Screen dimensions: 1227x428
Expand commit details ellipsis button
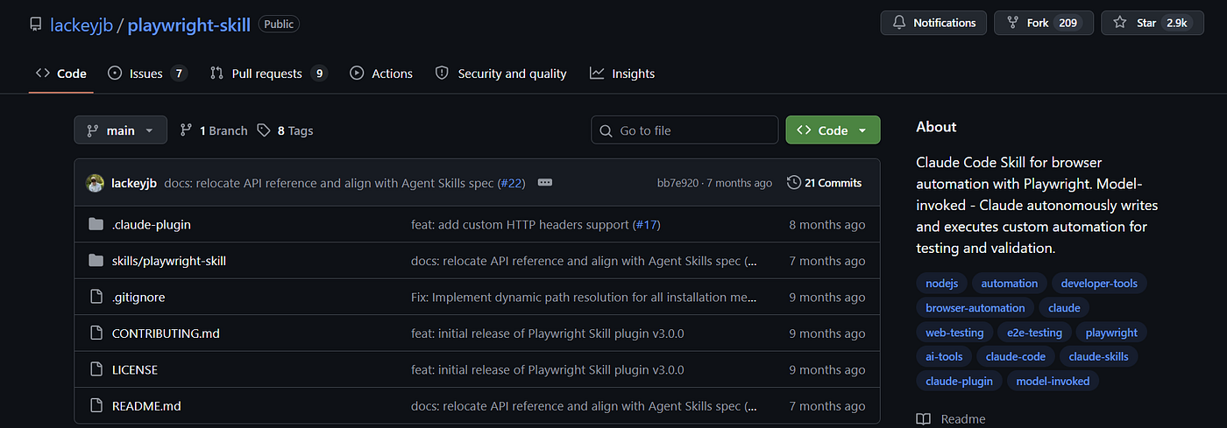544,183
